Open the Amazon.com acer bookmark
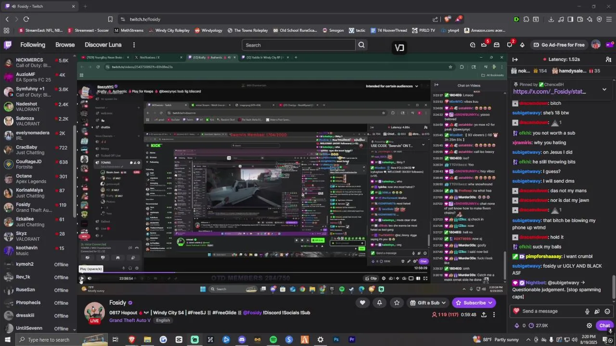The image size is (616, 346). pyautogui.click(x=485, y=30)
